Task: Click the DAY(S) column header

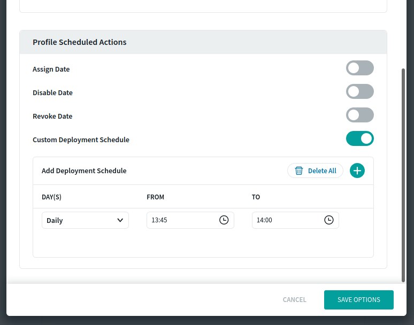Action: 51,197
